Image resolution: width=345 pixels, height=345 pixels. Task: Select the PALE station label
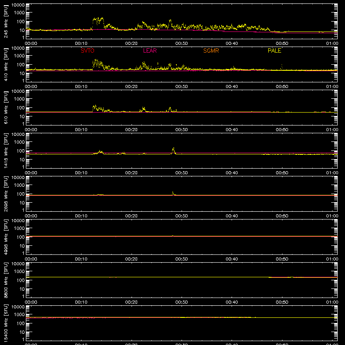click(274, 50)
